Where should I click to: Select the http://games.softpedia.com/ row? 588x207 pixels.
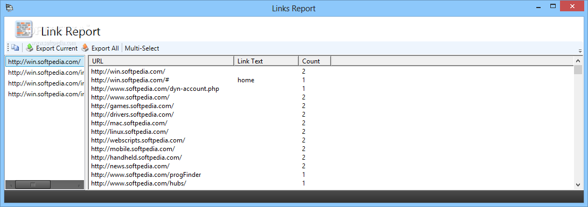point(331,106)
